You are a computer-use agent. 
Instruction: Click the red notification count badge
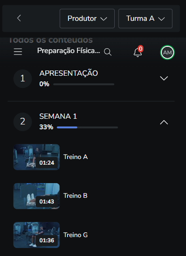coord(141,49)
